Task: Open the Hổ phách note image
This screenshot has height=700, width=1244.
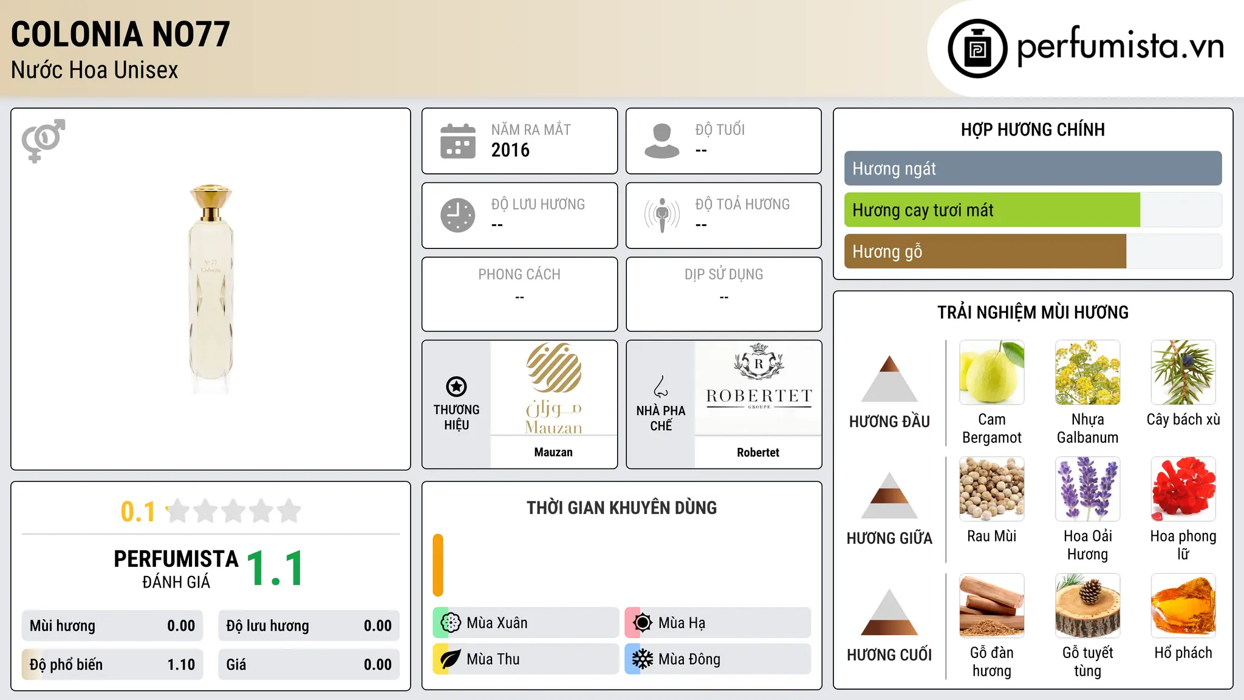Action: click(1183, 606)
